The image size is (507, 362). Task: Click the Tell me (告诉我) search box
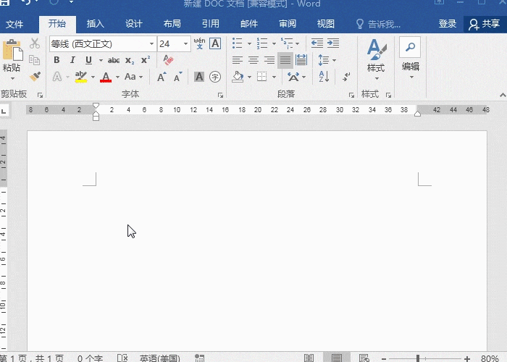pos(378,24)
